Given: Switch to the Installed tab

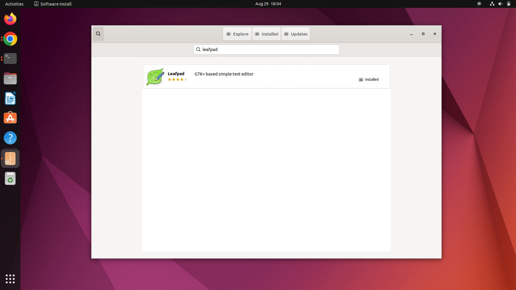Looking at the screenshot, I should click(266, 34).
